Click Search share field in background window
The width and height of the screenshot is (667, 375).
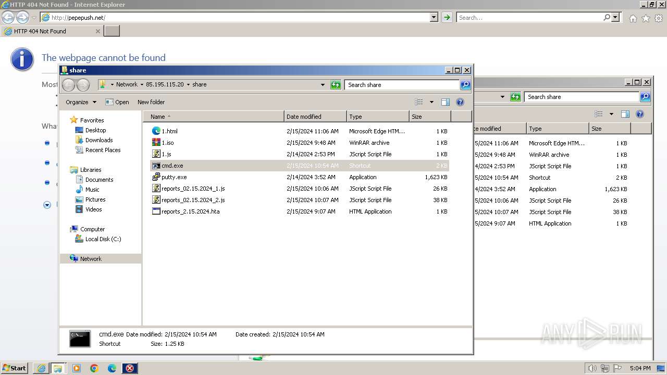pos(582,97)
